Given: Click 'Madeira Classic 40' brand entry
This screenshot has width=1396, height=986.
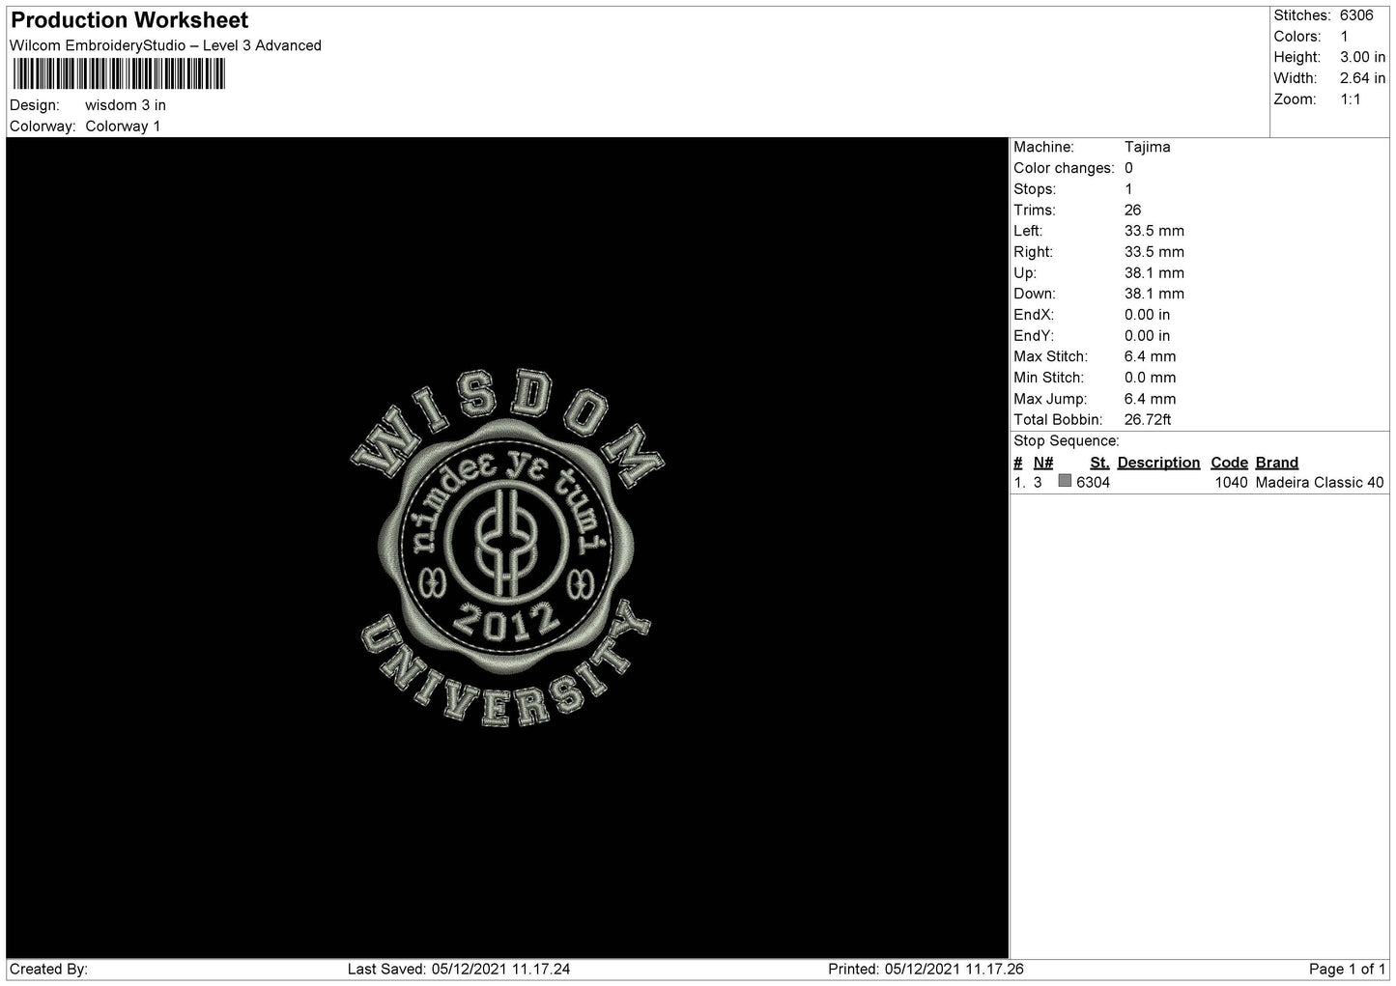Looking at the screenshot, I should click(1320, 483).
